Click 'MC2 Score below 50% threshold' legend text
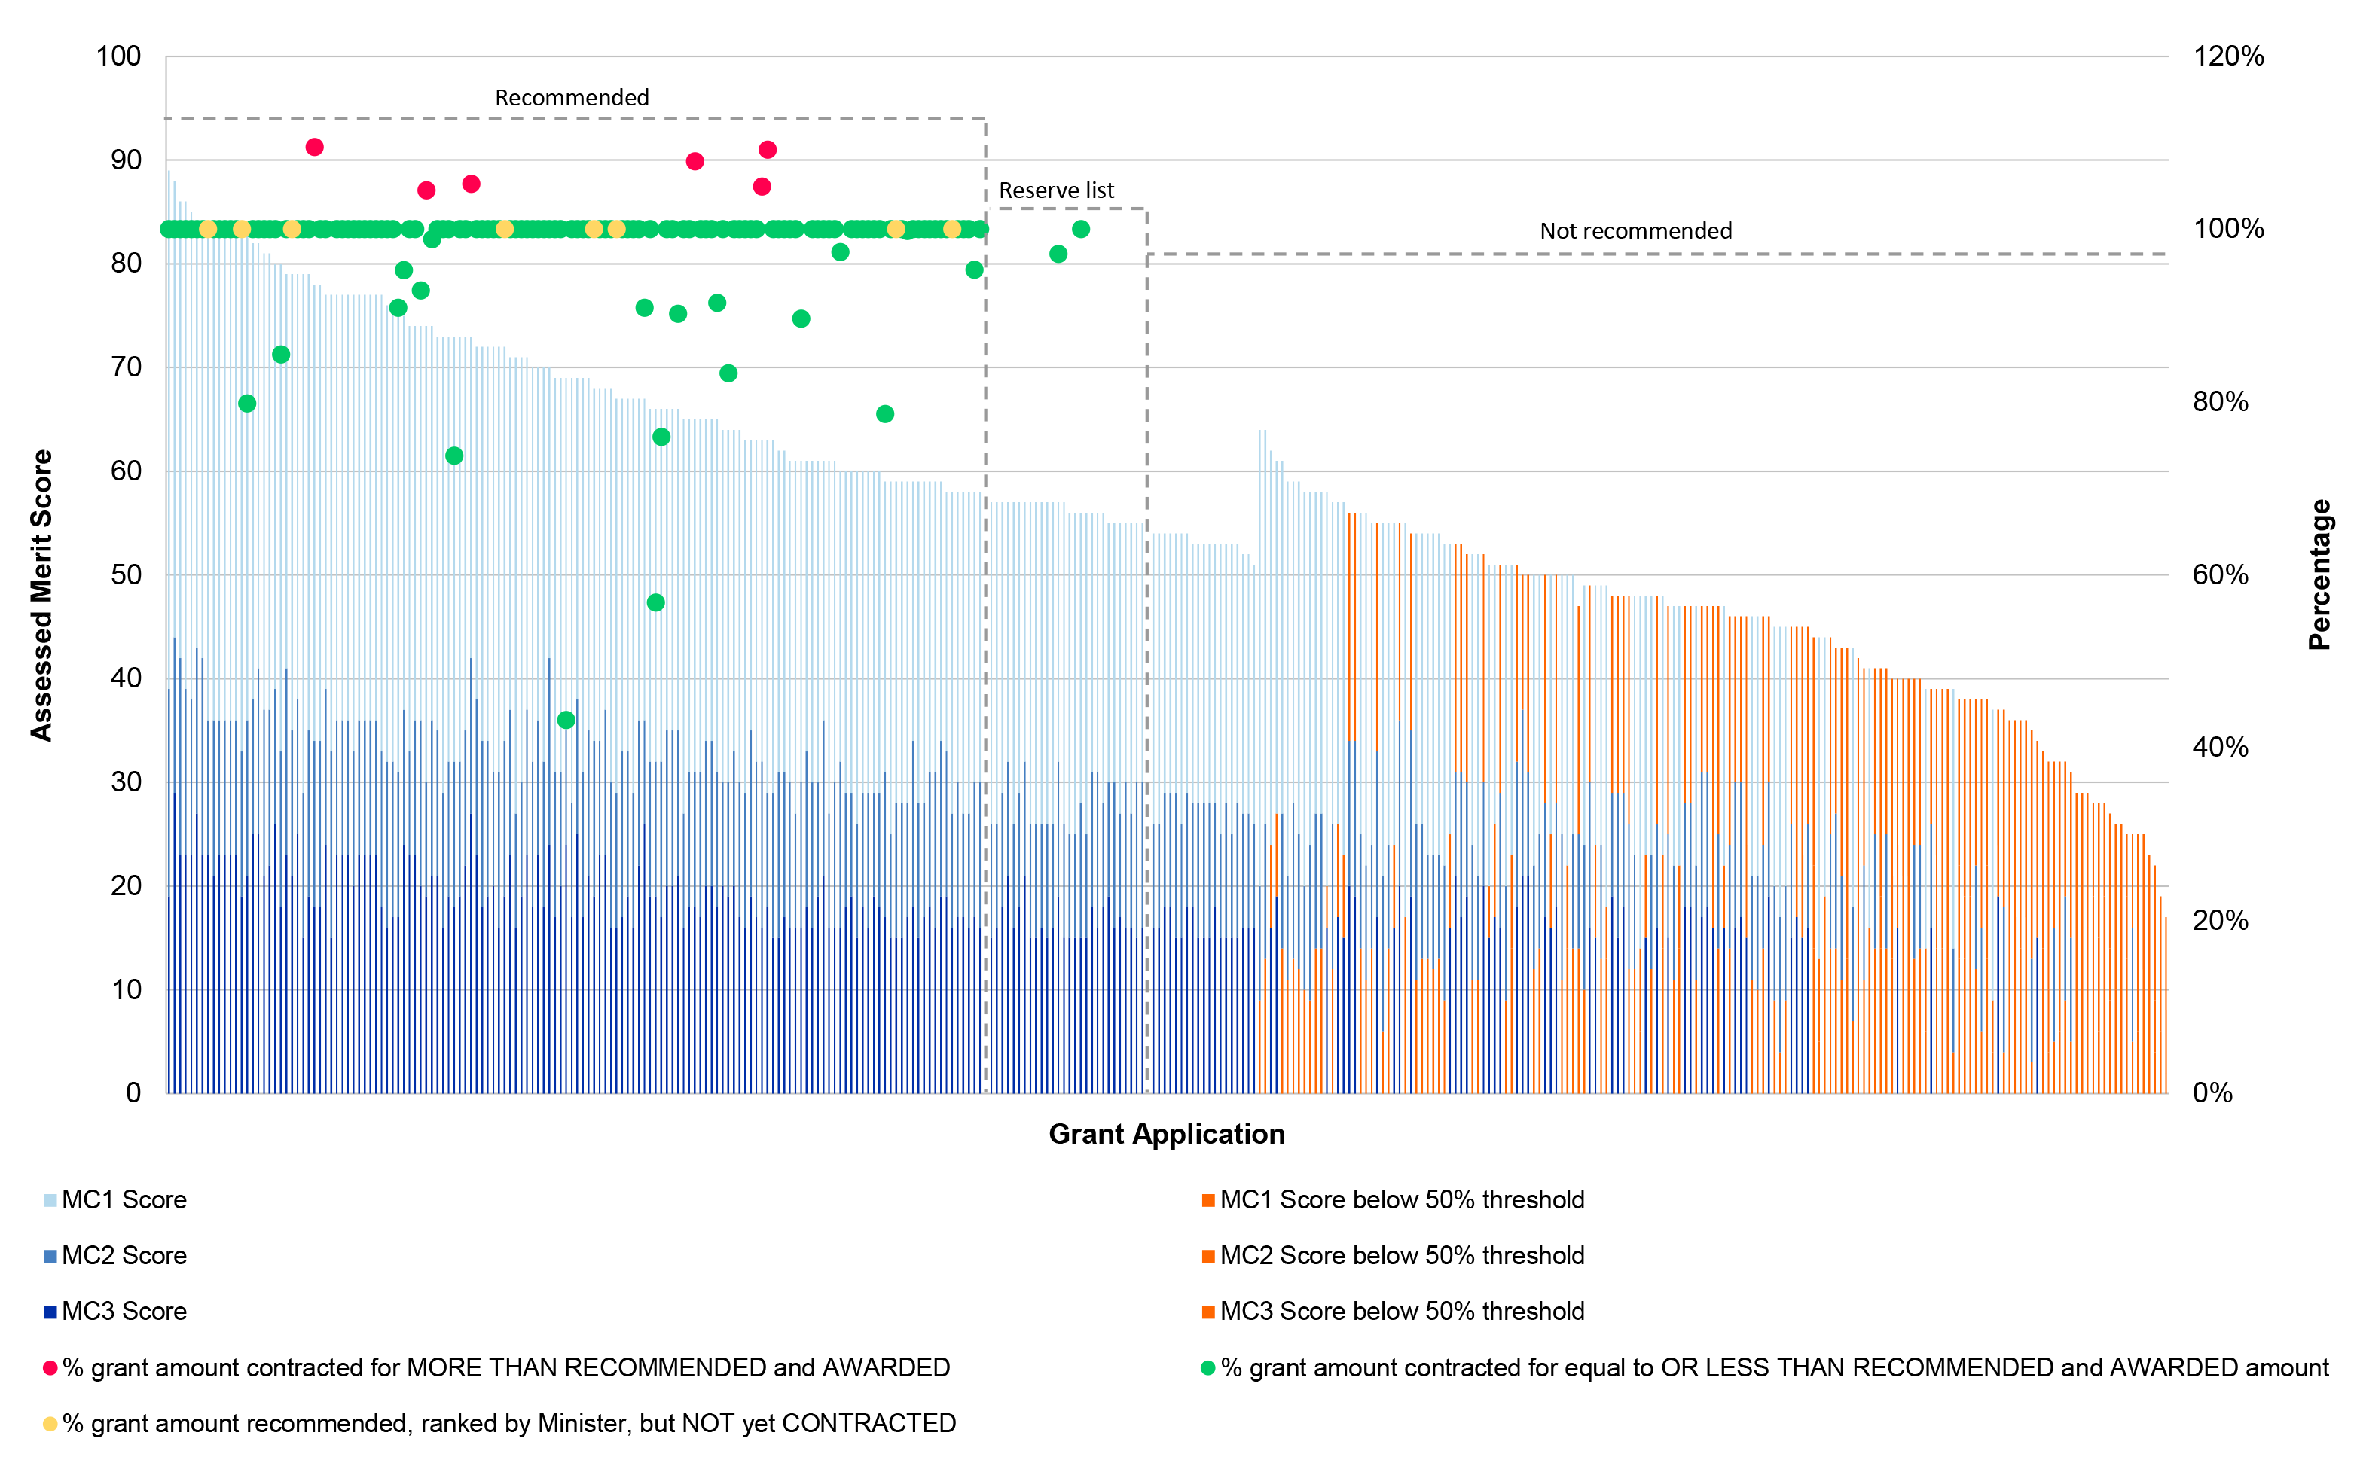This screenshot has height=1481, width=2360. point(1402,1256)
